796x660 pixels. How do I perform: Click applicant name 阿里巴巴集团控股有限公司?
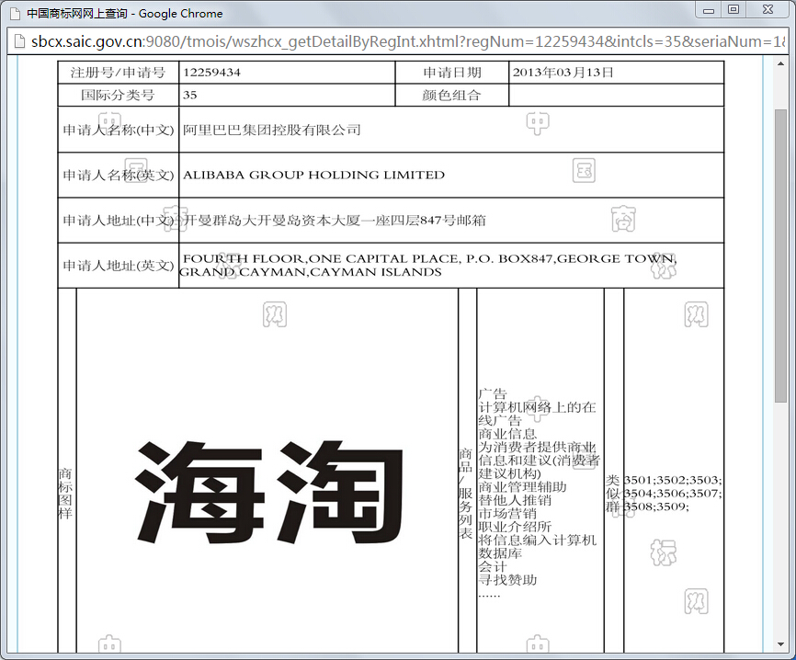click(271, 130)
